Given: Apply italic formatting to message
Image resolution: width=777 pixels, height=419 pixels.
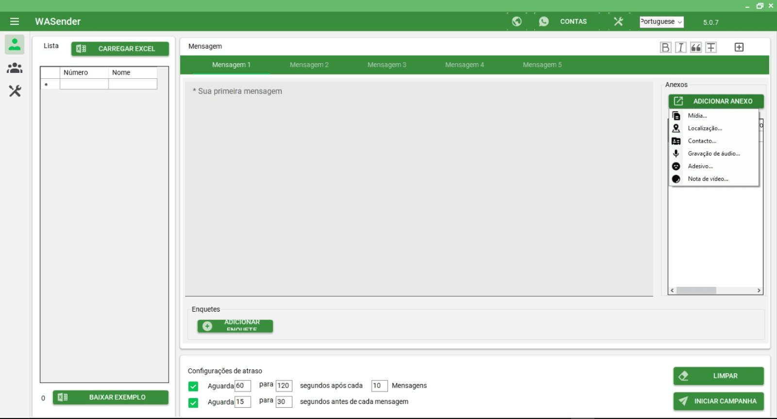Looking at the screenshot, I should coord(680,47).
